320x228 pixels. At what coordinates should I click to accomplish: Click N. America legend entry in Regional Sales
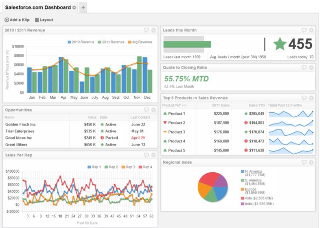tap(253, 173)
